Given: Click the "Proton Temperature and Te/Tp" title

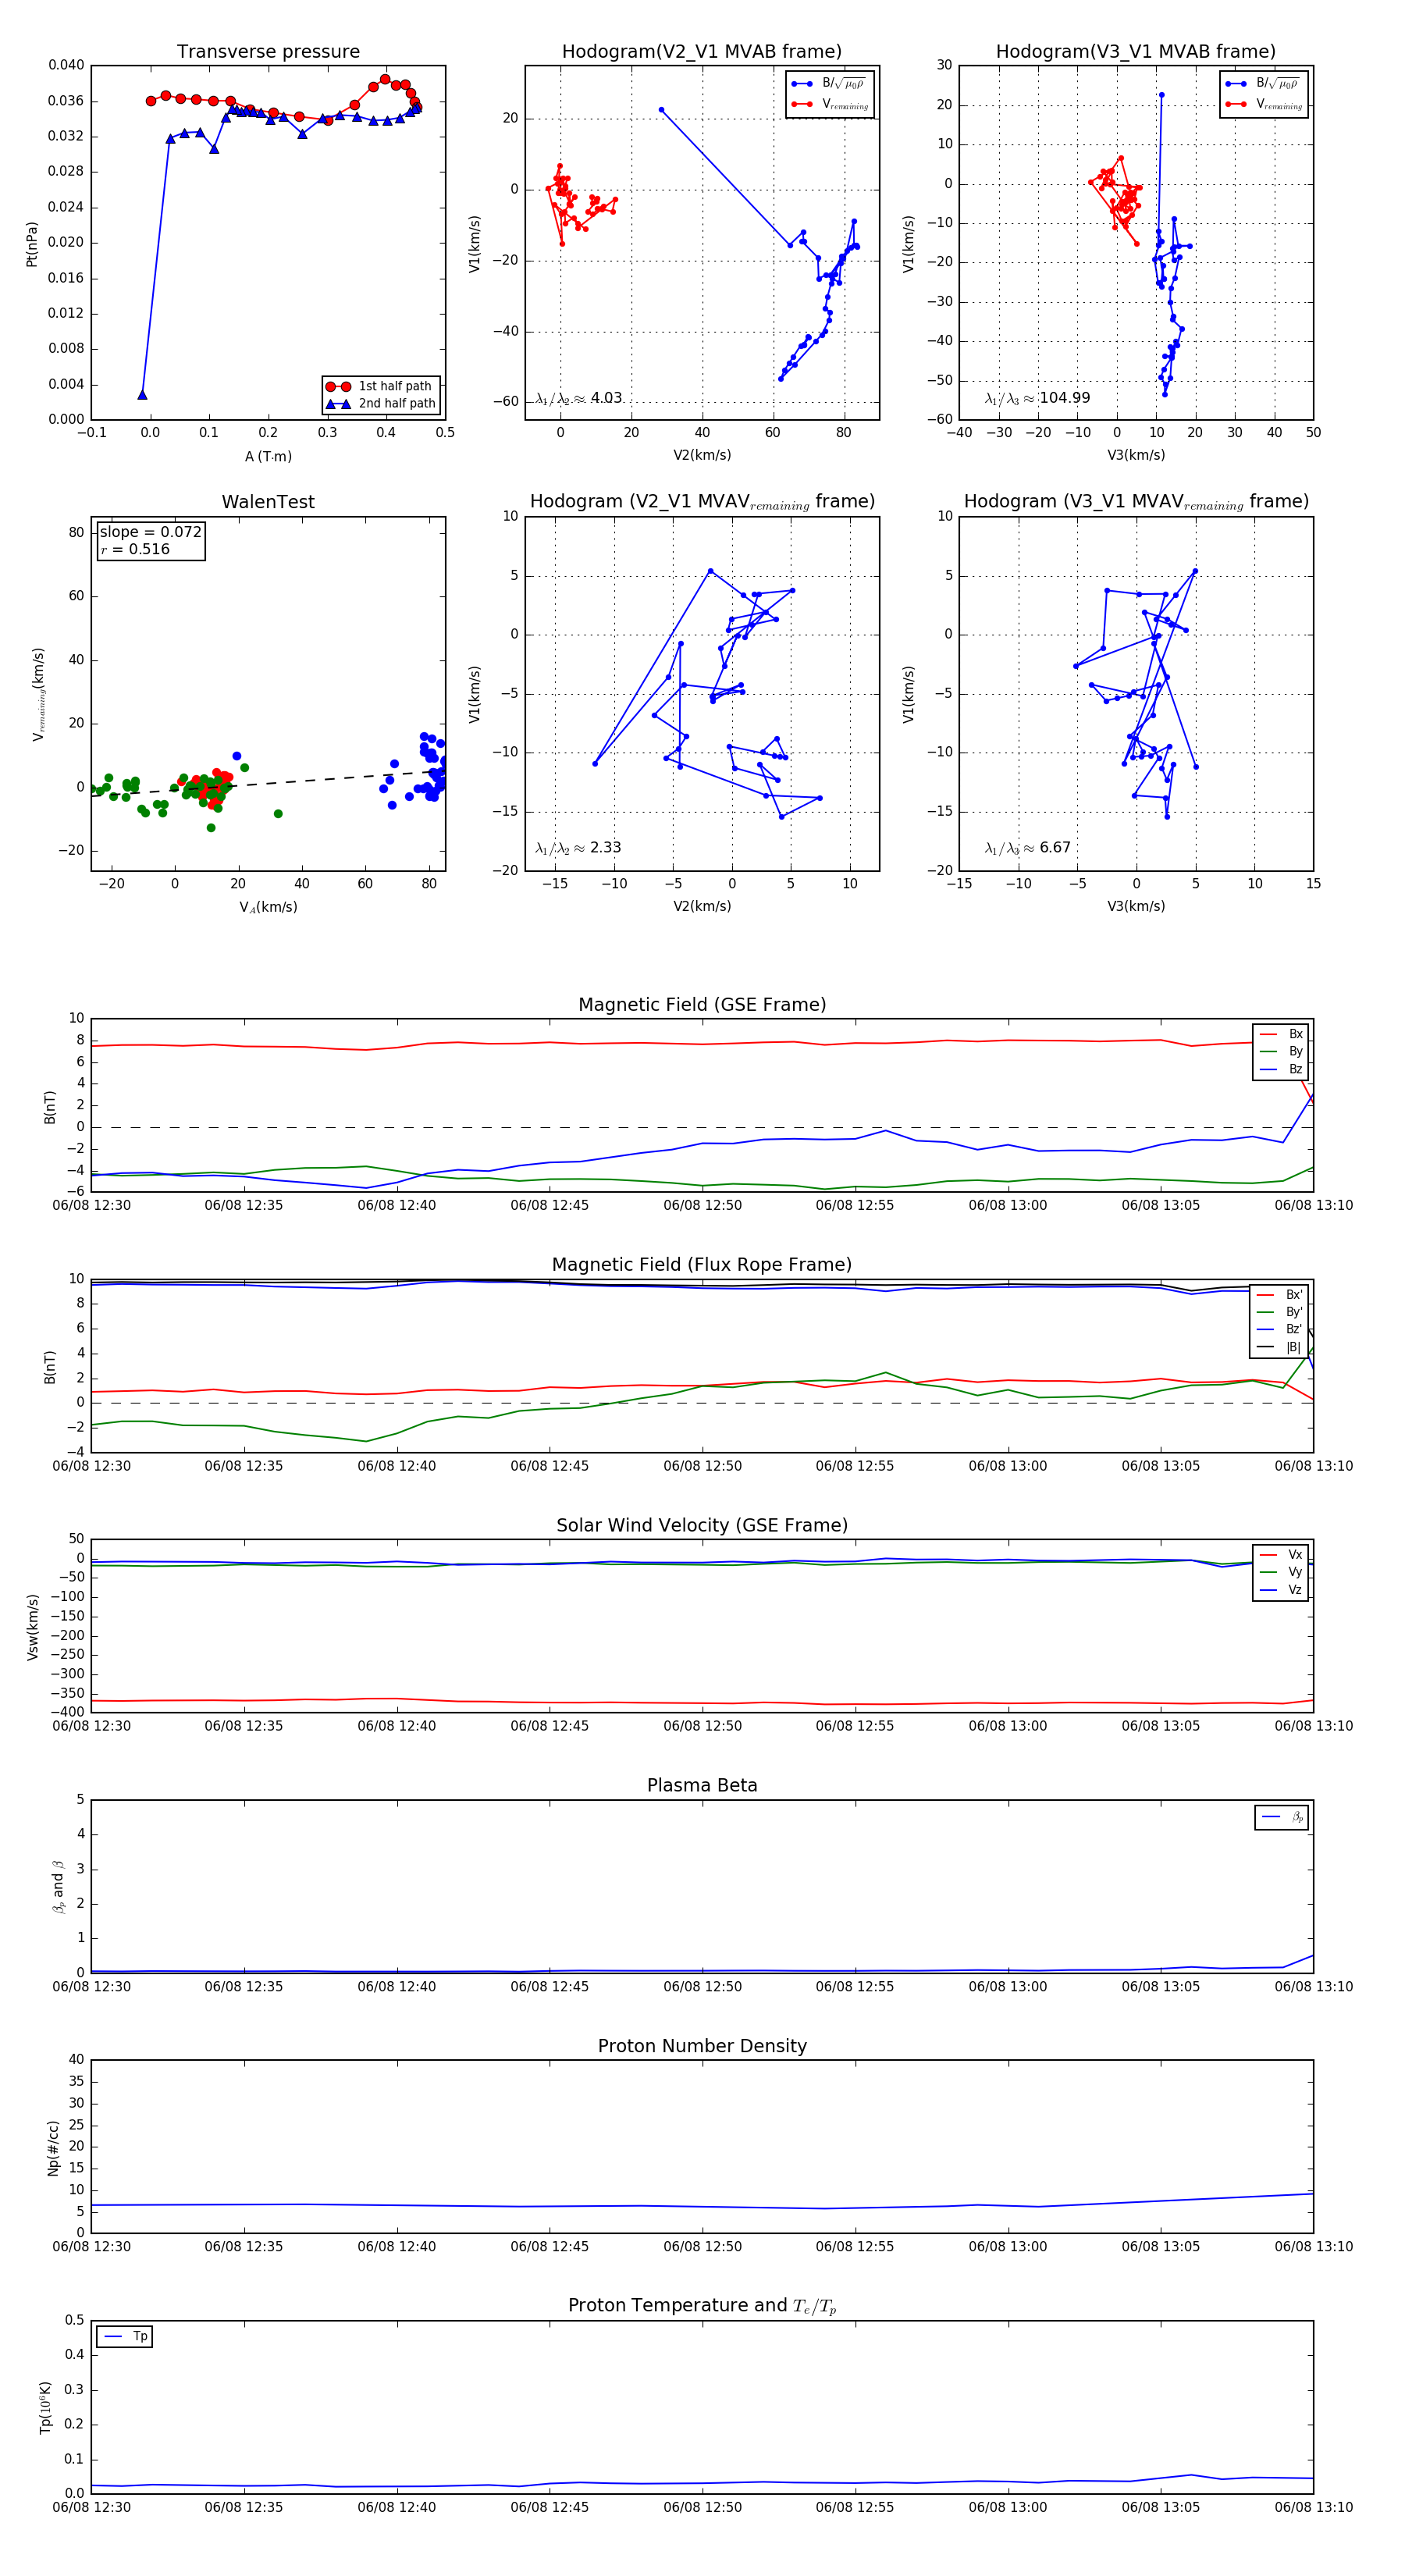Looking at the screenshot, I should tap(702, 2306).
